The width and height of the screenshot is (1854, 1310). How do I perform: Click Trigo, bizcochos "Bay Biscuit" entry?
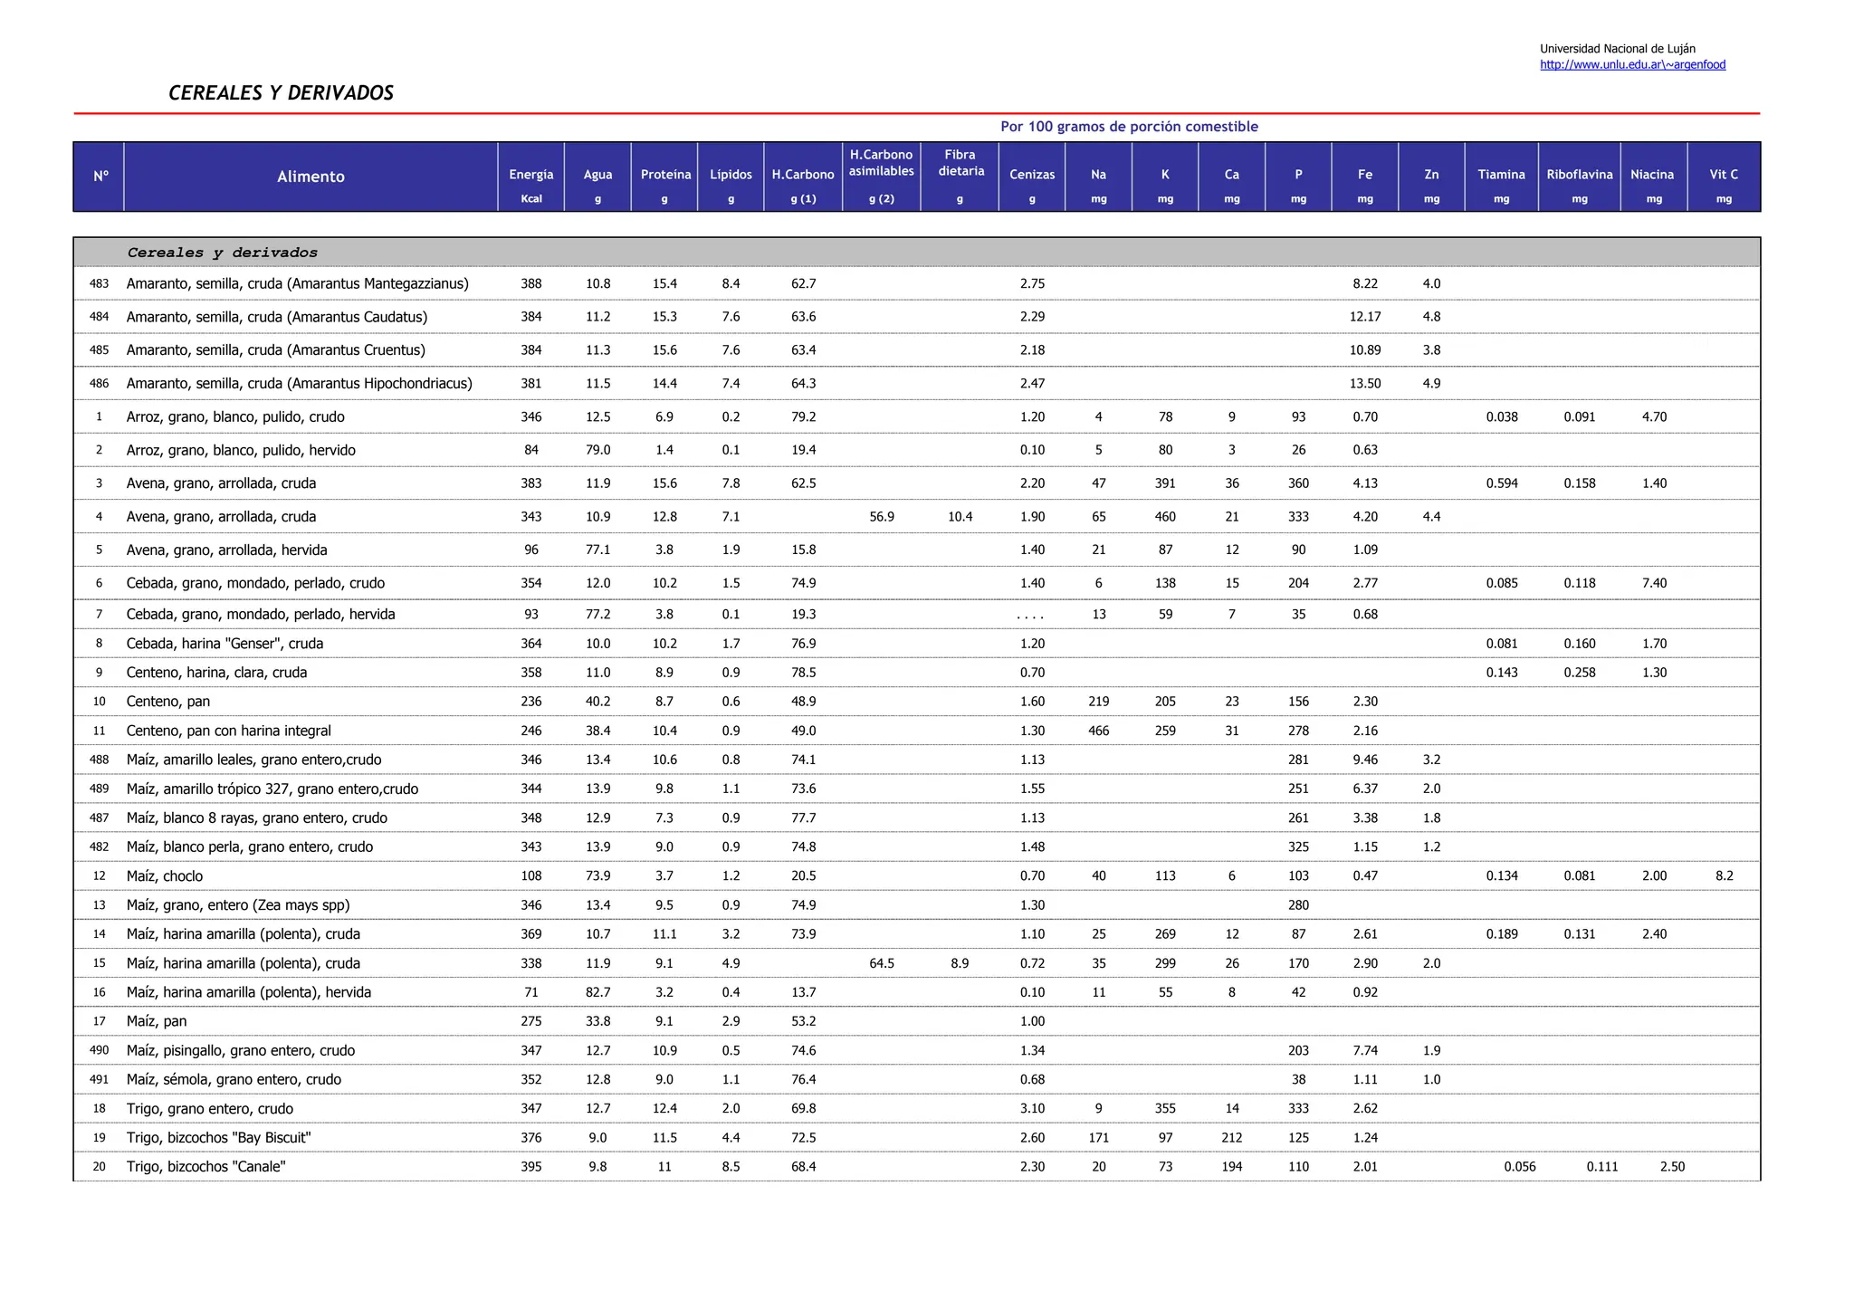pyautogui.click(x=218, y=1137)
